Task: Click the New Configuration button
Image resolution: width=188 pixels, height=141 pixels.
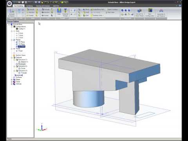Action: pos(150,13)
